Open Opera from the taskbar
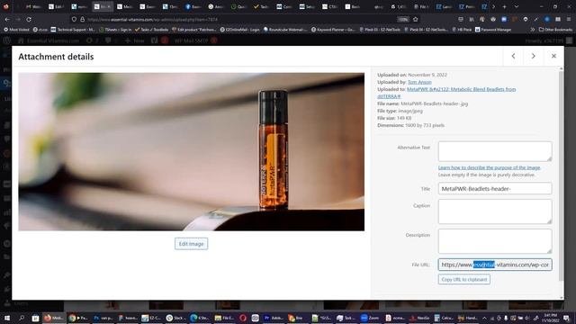Image resolution: width=576 pixels, height=324 pixels. (x=243, y=318)
